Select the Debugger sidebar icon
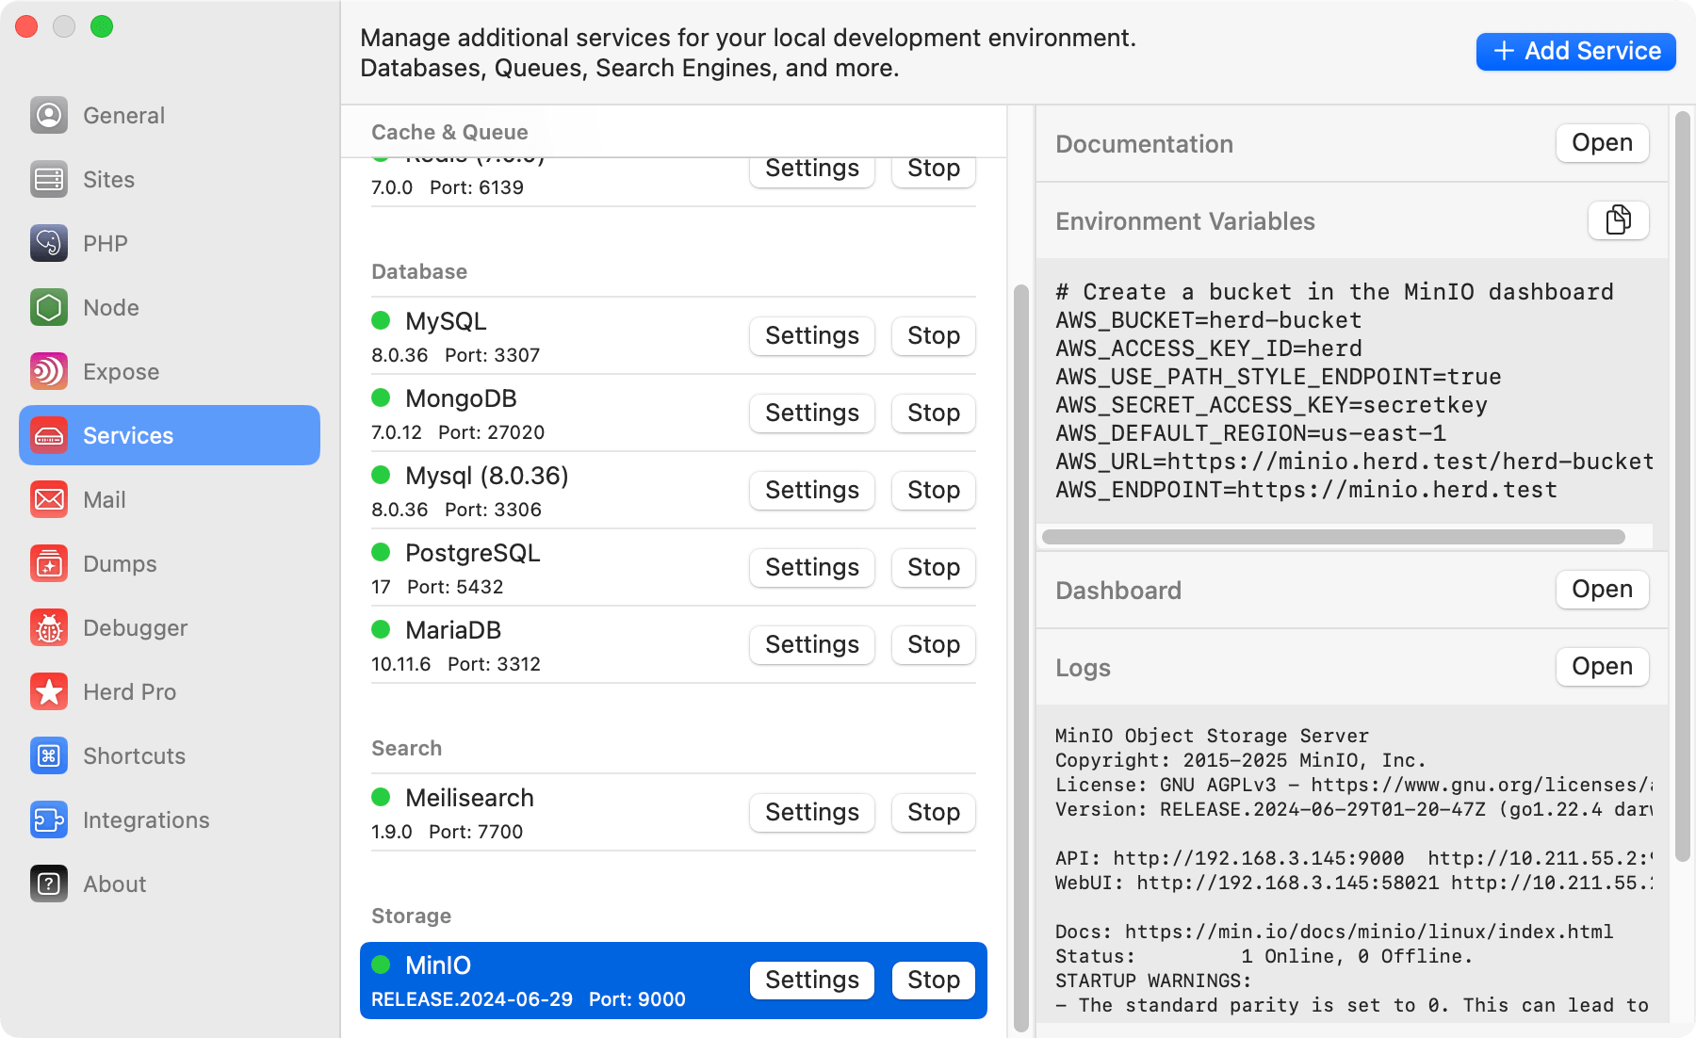Image resolution: width=1696 pixels, height=1038 pixels. pyautogui.click(x=135, y=627)
